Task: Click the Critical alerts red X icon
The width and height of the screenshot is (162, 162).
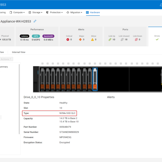Action: 68,40
